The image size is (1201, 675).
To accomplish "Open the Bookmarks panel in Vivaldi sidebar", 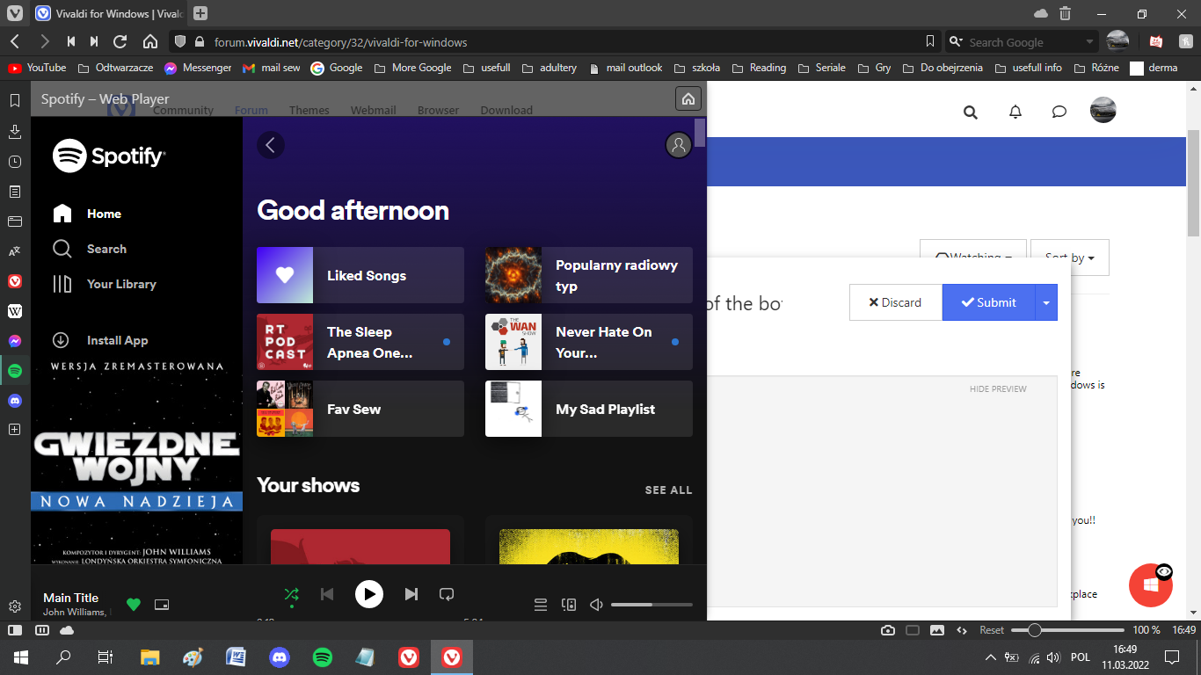I will (15, 101).
